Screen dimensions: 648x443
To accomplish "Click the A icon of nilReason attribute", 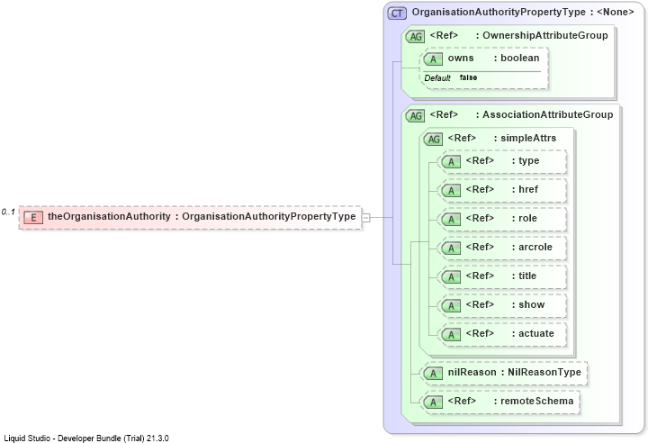I will coord(433,374).
